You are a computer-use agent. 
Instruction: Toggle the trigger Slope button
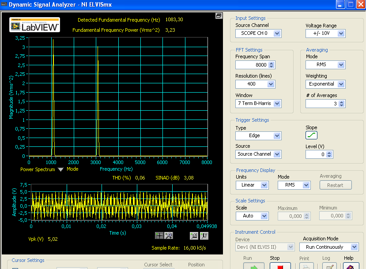pos(311,135)
